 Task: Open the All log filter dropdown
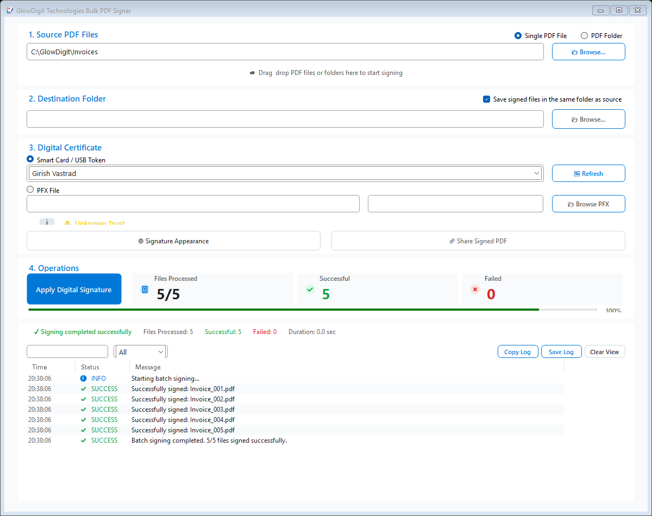click(141, 352)
